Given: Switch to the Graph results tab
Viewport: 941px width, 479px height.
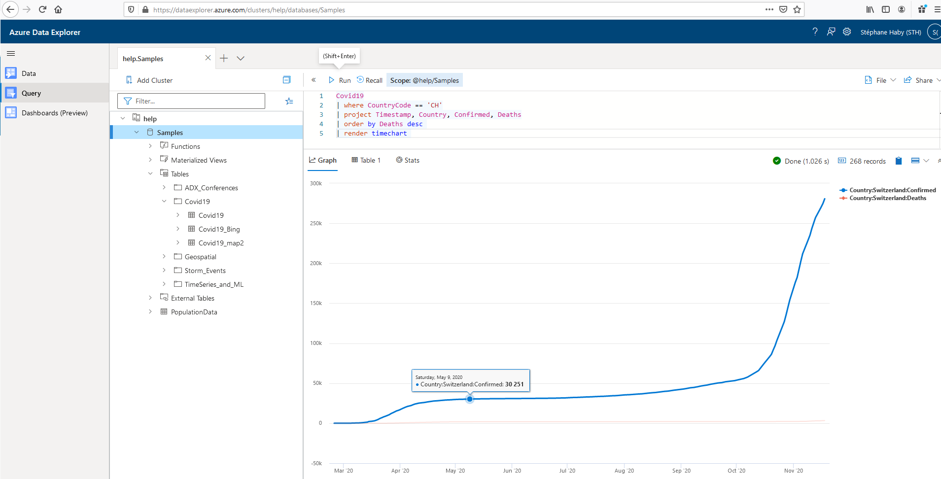Looking at the screenshot, I should (323, 160).
